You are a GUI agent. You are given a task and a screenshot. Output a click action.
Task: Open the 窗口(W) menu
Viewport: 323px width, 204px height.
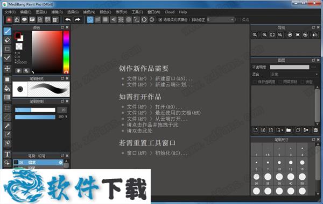click(x=154, y=12)
